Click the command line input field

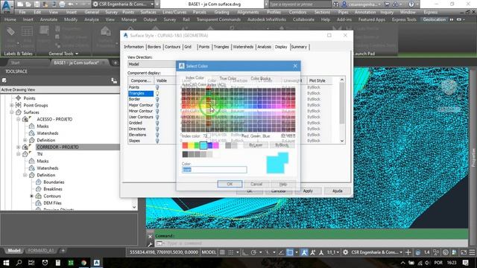(x=312, y=243)
